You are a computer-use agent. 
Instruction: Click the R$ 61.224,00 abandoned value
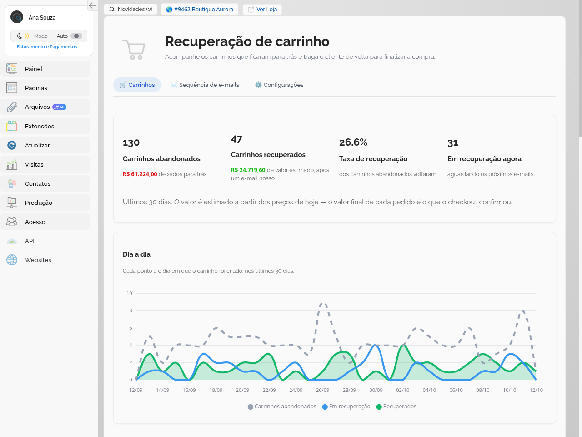[140, 174]
